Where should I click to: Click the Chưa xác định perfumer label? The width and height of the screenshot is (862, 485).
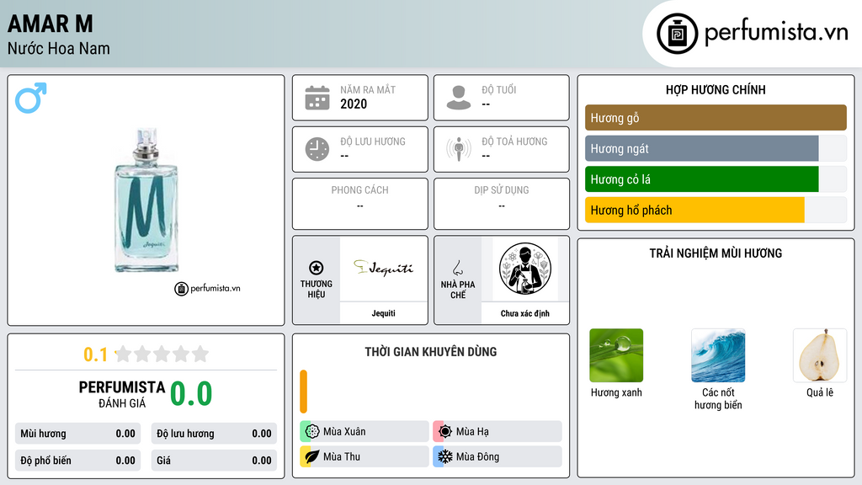pos(525,313)
